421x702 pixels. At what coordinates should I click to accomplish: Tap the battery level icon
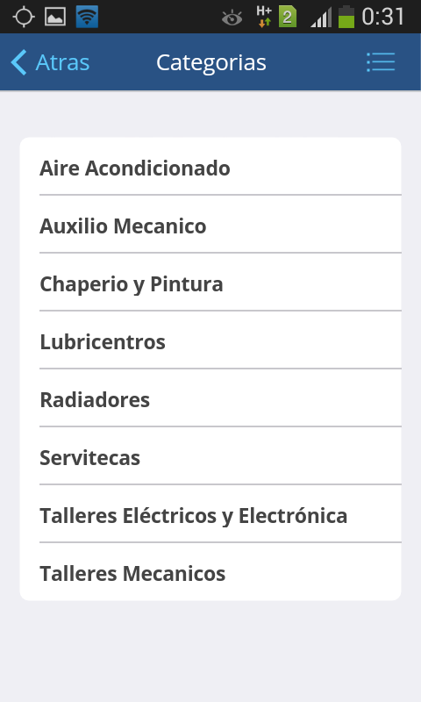tap(346, 17)
